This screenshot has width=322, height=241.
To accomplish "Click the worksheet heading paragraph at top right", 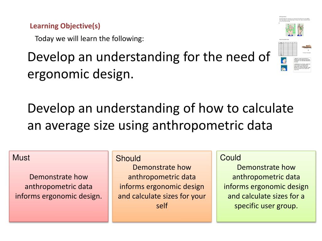I will click(x=294, y=19).
